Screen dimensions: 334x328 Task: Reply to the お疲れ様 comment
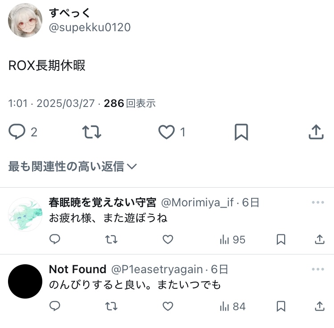tap(55, 239)
